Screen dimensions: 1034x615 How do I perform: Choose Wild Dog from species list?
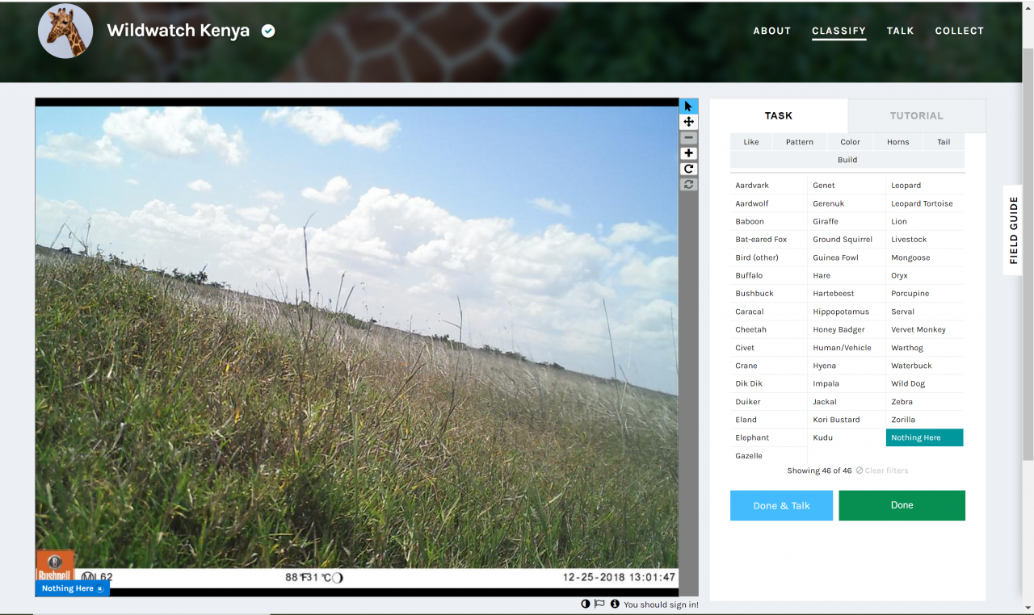925,383
